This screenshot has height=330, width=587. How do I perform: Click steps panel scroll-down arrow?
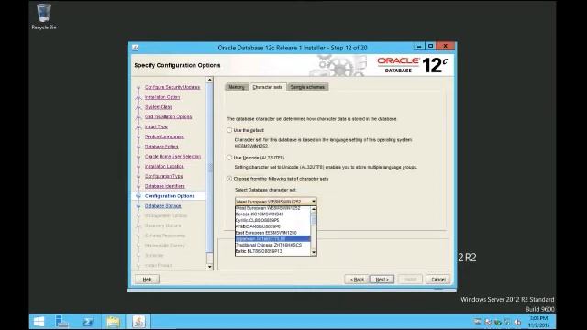[210, 267]
